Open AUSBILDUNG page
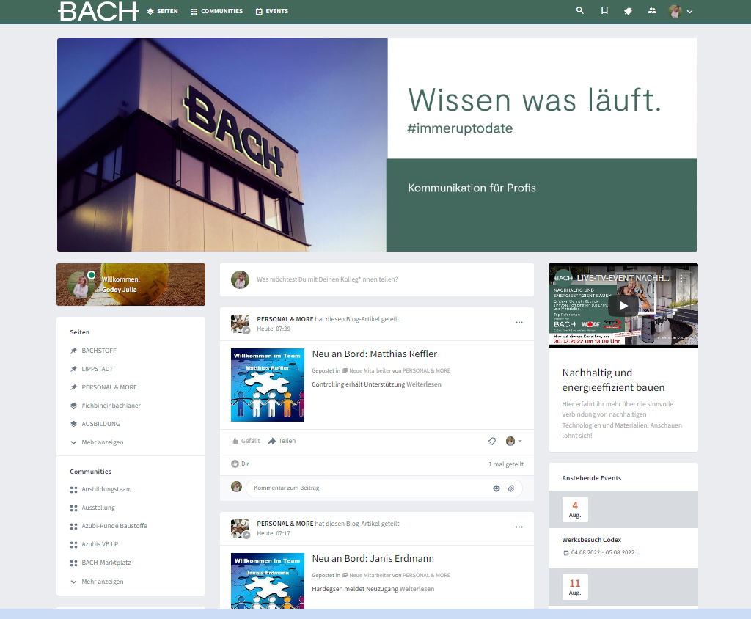Viewport: 751px width, 619px height. pos(100,424)
